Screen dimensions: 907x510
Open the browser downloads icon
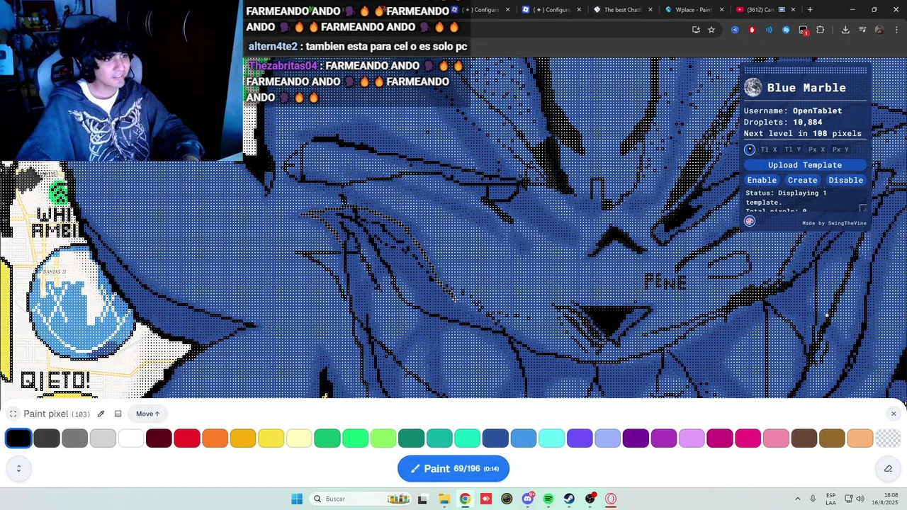(x=845, y=30)
